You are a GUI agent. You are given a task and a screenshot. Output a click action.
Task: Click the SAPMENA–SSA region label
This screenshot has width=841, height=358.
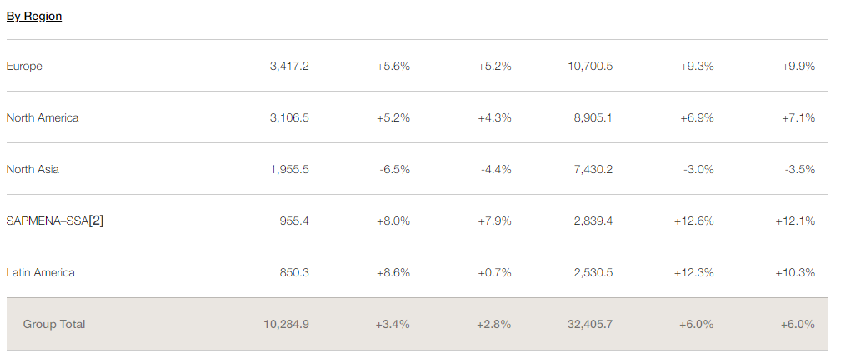(x=46, y=221)
